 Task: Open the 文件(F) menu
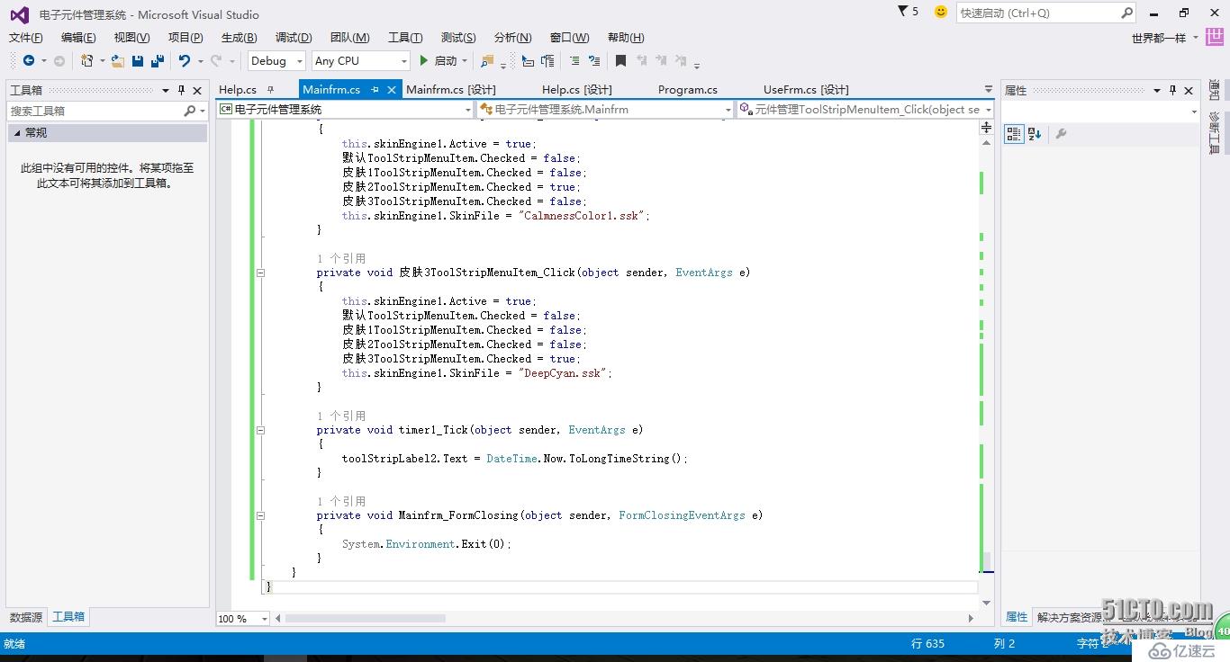point(26,38)
